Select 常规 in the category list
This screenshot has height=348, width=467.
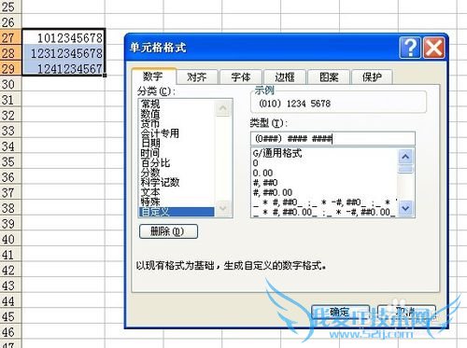(177, 104)
